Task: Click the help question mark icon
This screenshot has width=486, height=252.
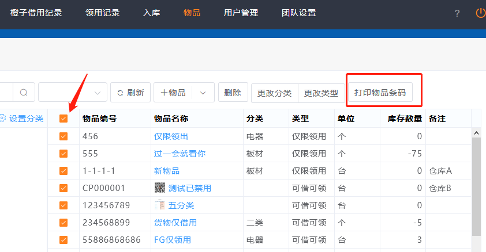Action: [x=457, y=13]
